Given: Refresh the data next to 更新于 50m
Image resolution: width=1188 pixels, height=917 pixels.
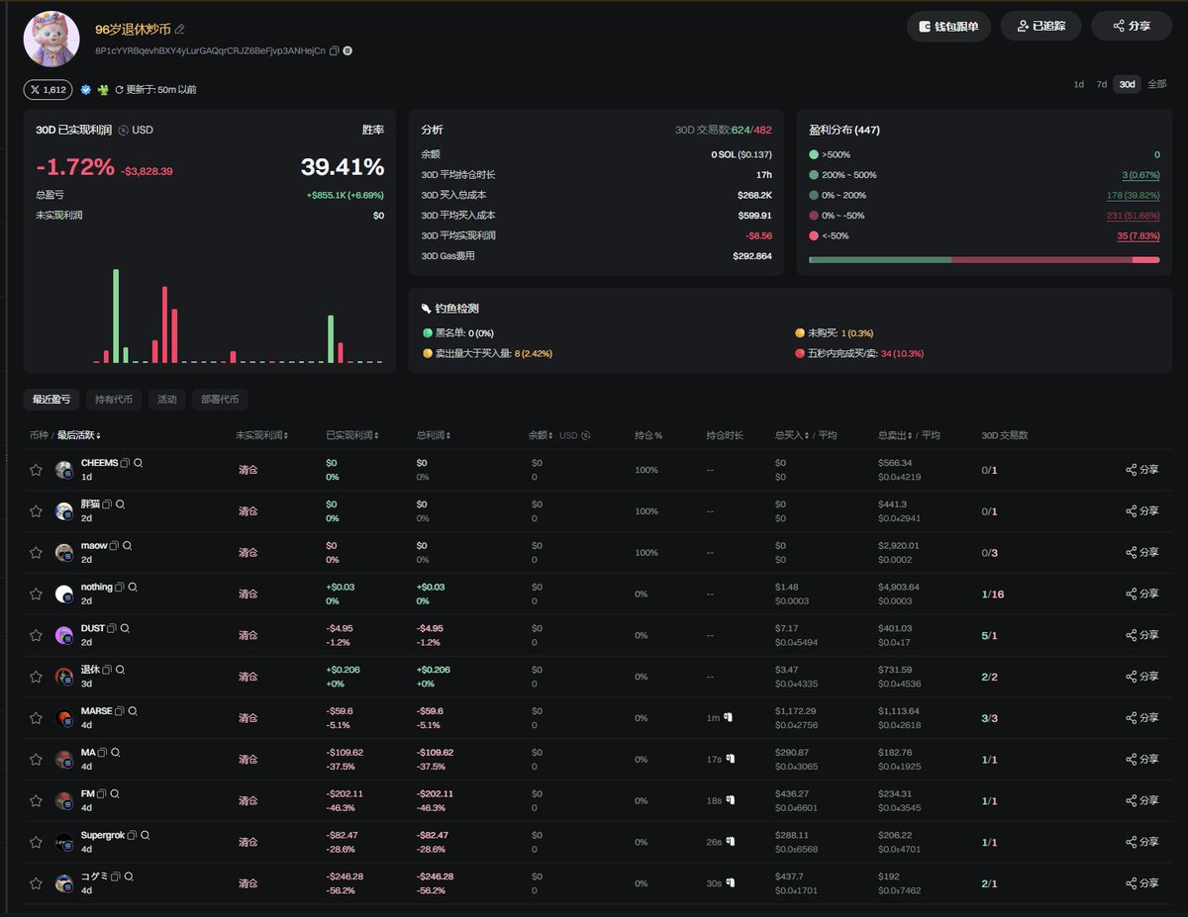Looking at the screenshot, I should click(120, 90).
